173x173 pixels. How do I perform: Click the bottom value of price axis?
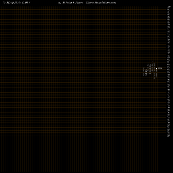[169, 136]
